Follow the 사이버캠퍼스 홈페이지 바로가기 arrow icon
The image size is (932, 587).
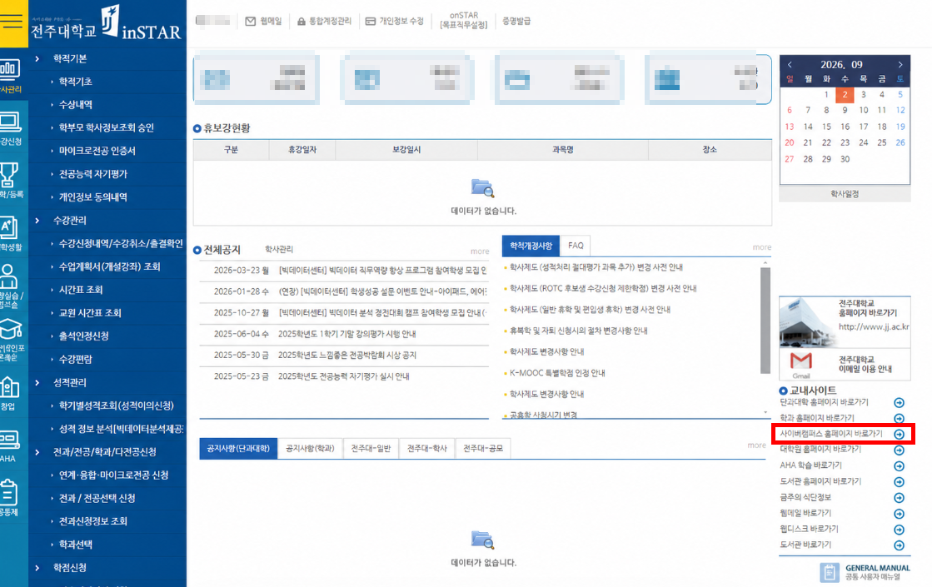[900, 435]
